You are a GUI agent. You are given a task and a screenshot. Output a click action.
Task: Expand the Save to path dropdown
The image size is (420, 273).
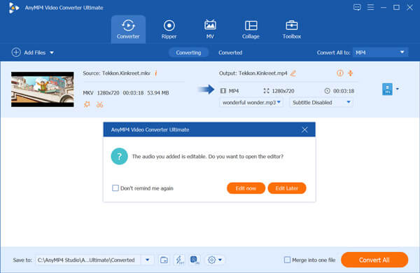point(147,260)
